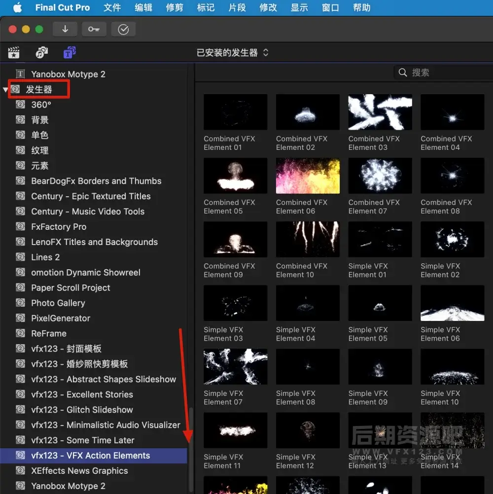
Task: Select Combined VFX Element 07 thumbnail
Action: pyautogui.click(x=380, y=176)
